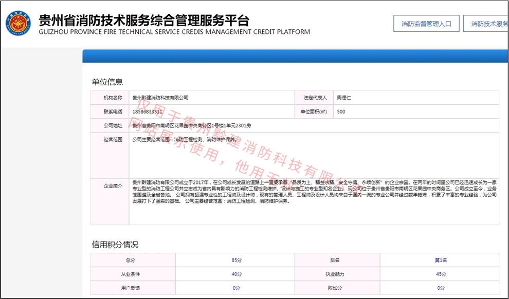Image resolution: width=509 pixels, height=299 pixels.
Task: Click the 经营范围 row label
Action: click(x=113, y=140)
